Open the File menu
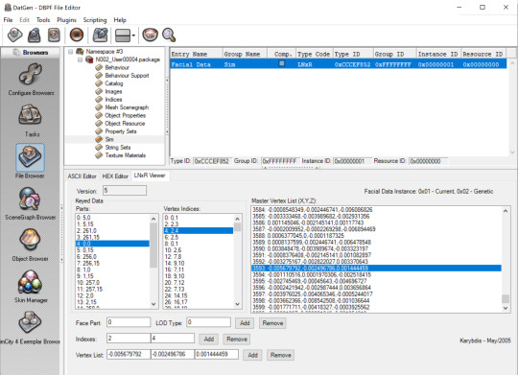 (x=8, y=20)
